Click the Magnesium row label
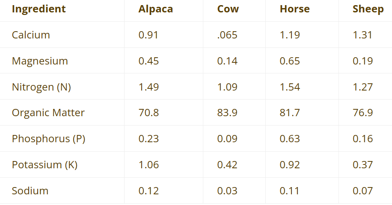 40,61
